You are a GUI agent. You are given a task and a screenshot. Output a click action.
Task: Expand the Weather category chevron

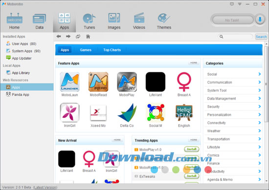pos(260,131)
